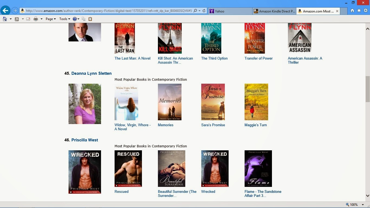Click inside the URL address field

[x=109, y=11]
